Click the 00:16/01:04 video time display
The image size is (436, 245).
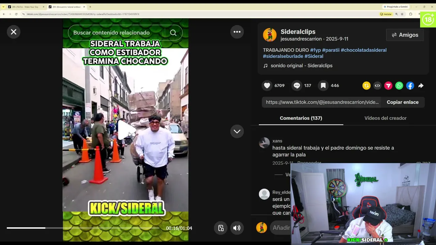179,228
